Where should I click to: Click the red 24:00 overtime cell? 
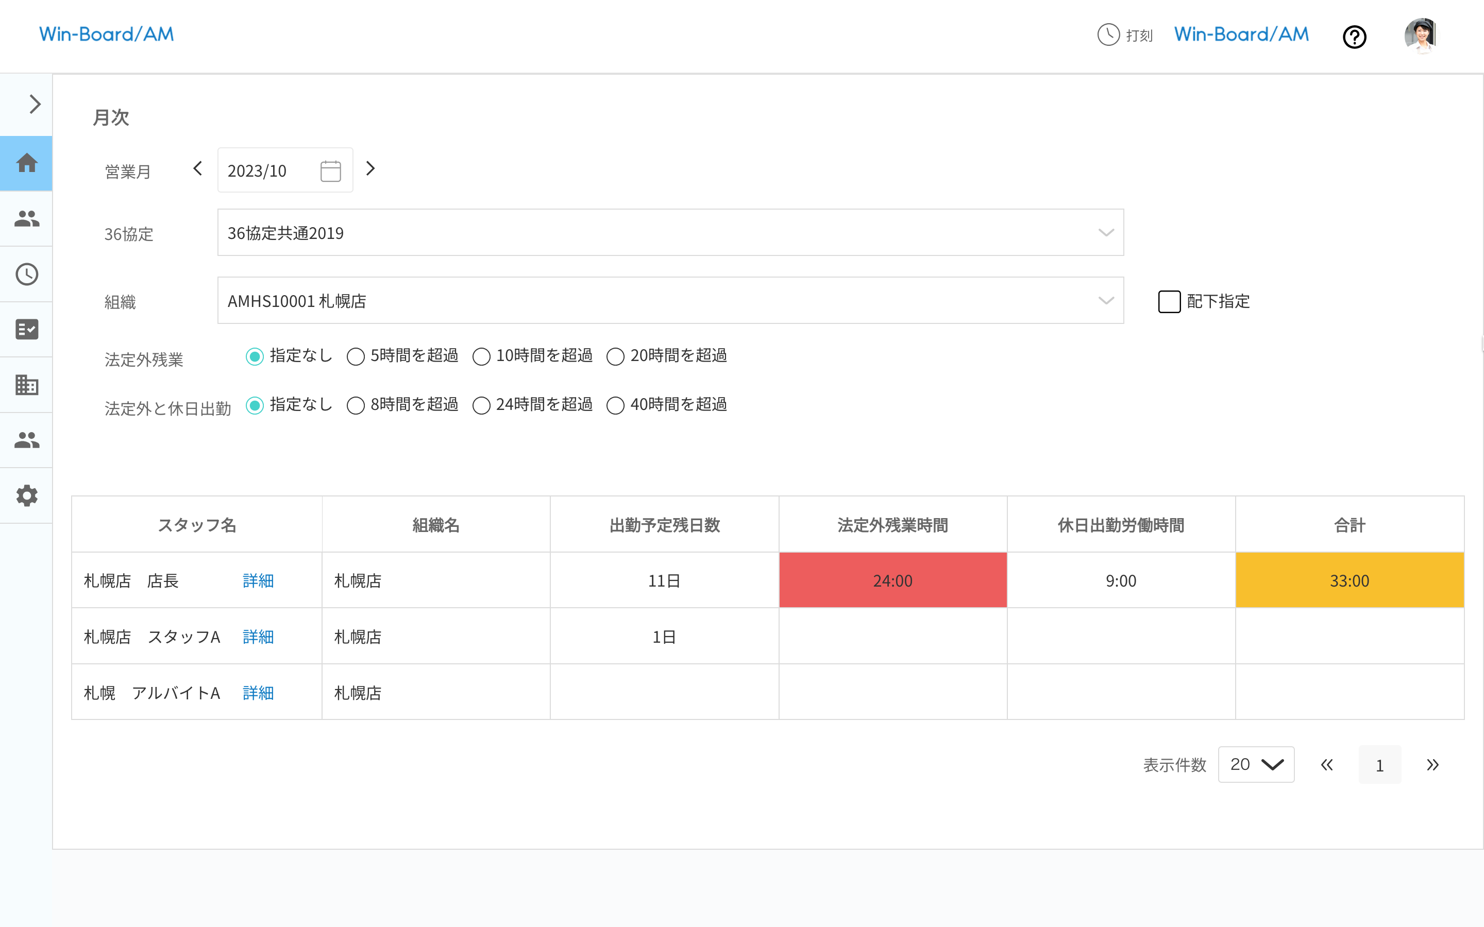(892, 580)
